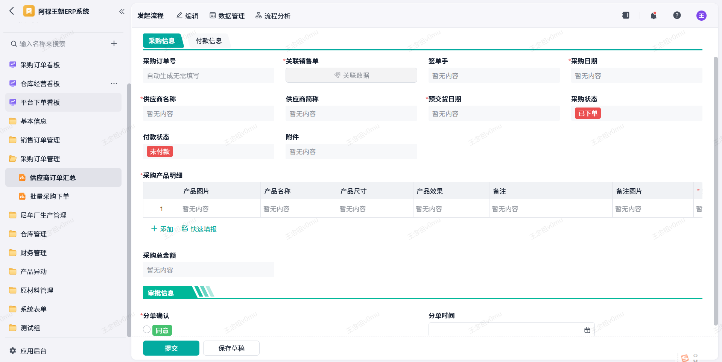Open 数据管理 in the top toolbar

pos(227,15)
